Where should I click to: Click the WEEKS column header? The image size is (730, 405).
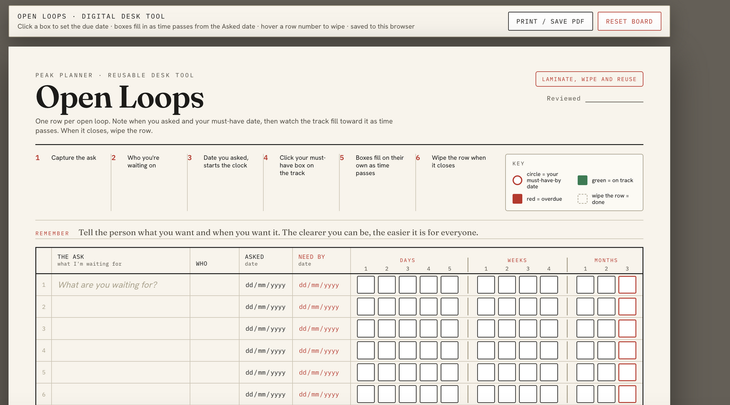pos(517,260)
